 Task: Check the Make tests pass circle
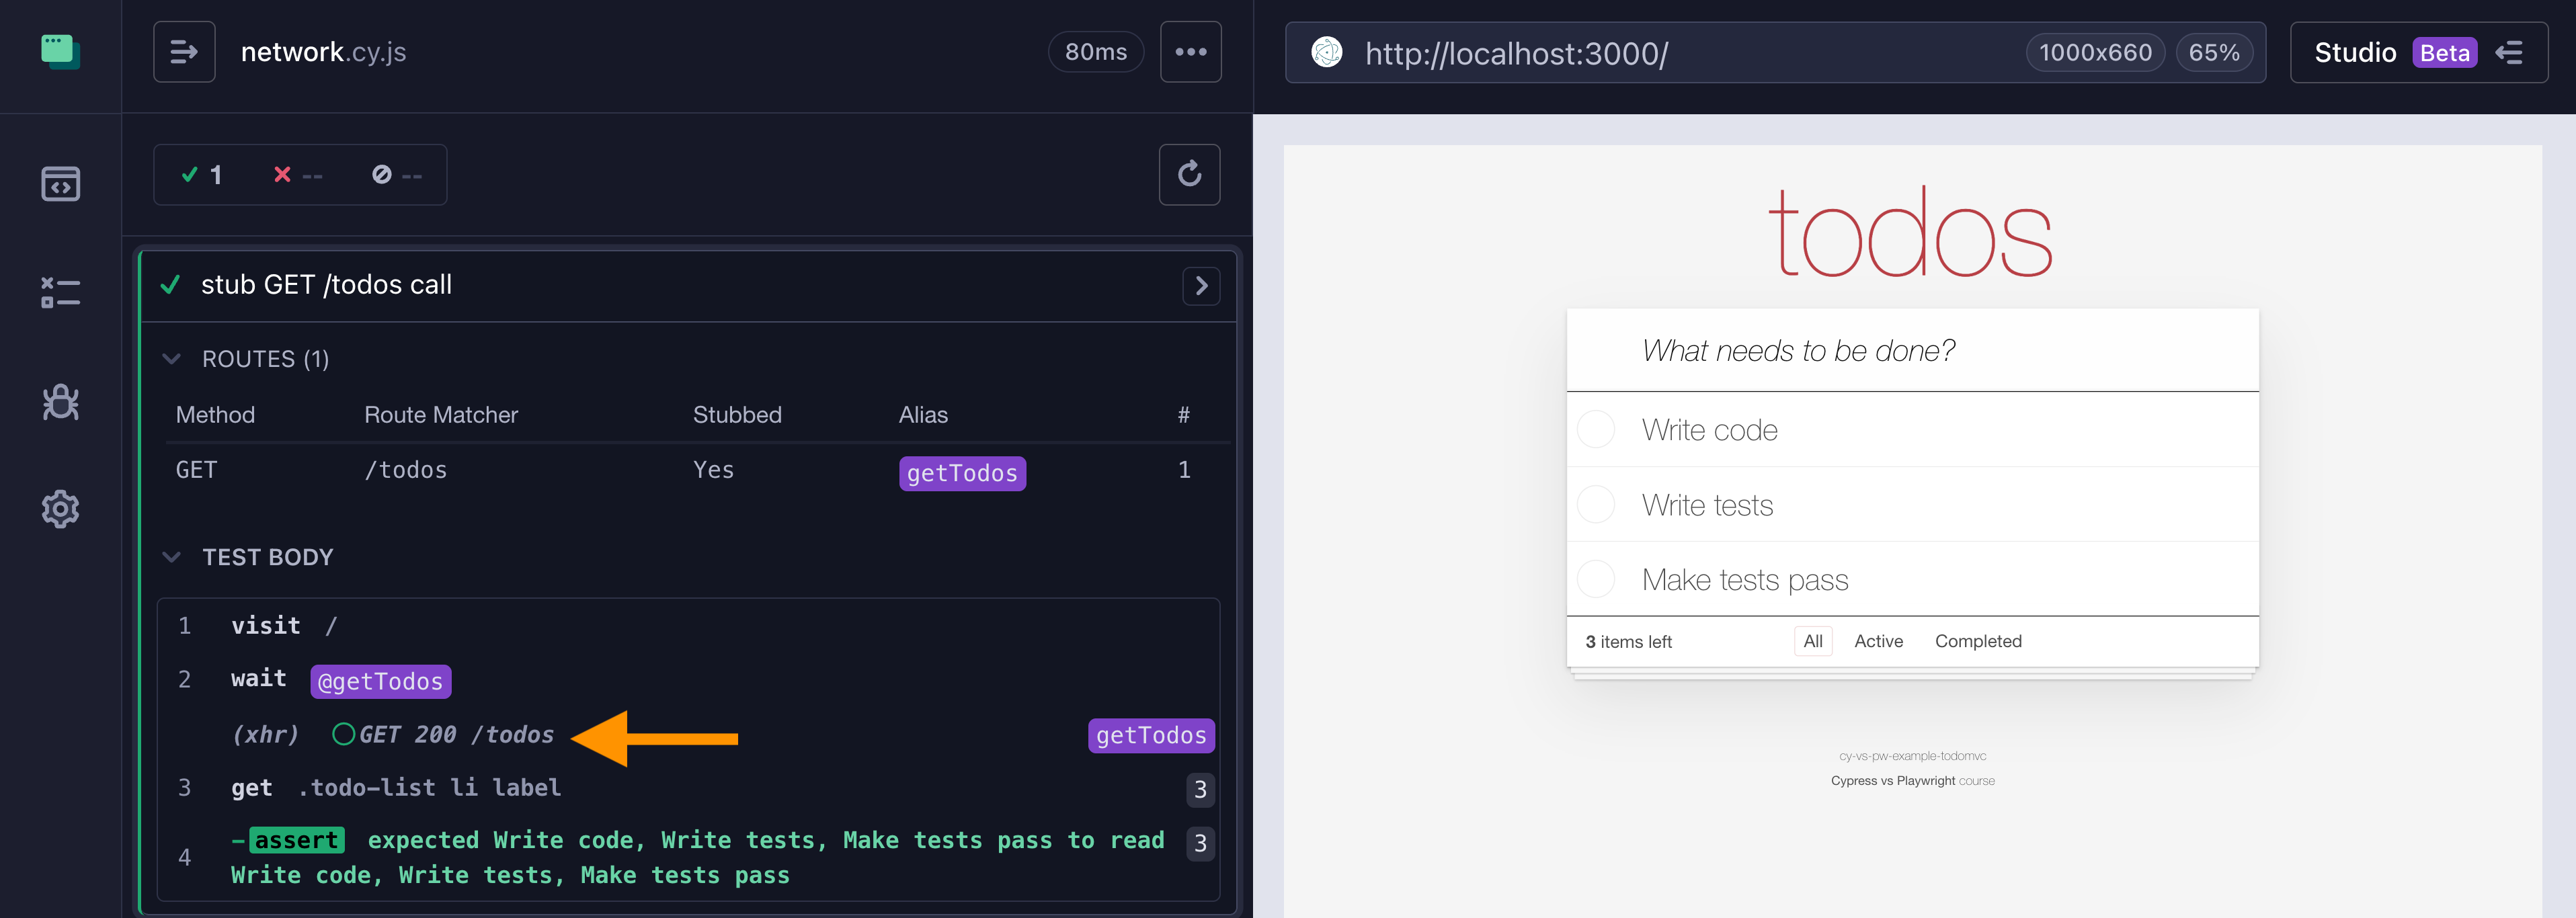(x=1595, y=579)
